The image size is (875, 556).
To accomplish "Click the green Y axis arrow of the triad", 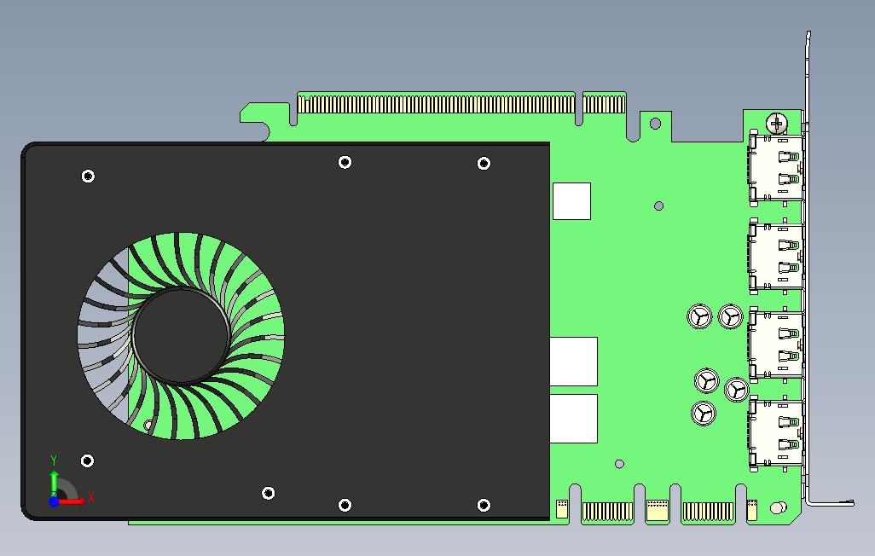I will click(x=54, y=483).
